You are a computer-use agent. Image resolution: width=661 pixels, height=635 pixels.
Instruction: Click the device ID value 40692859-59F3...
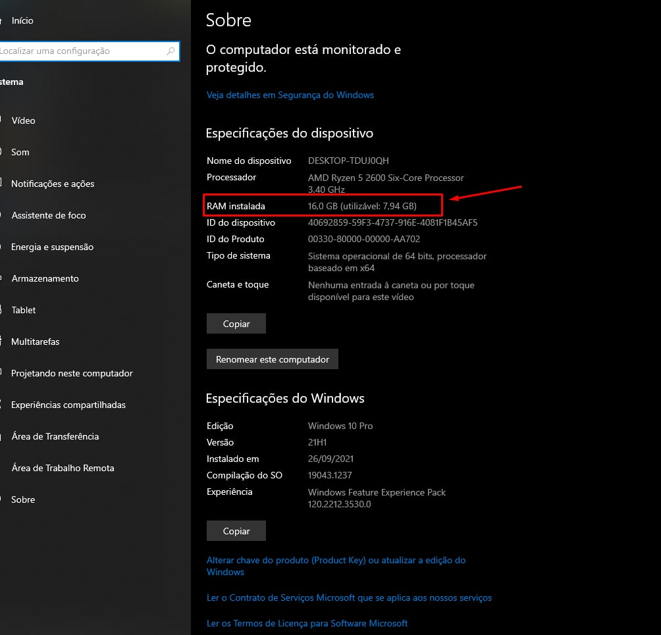click(392, 223)
